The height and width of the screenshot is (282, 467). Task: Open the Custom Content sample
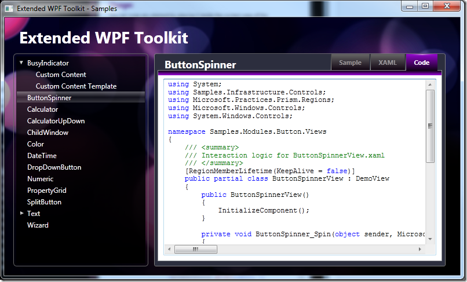click(x=61, y=75)
